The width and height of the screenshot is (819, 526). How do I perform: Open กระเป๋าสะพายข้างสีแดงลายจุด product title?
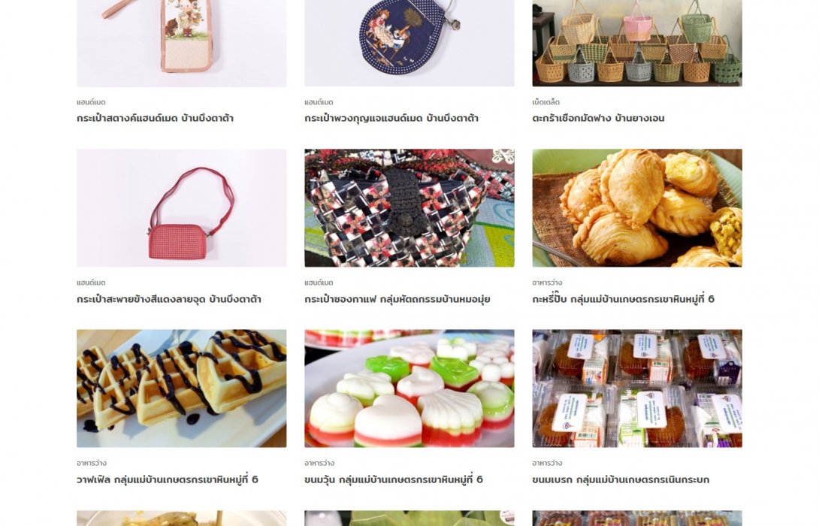point(169,299)
